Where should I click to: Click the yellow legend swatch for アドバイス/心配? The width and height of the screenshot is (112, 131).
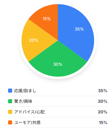10,112
